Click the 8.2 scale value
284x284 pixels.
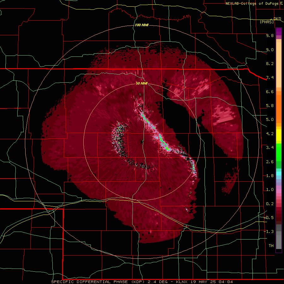click(x=270, y=63)
